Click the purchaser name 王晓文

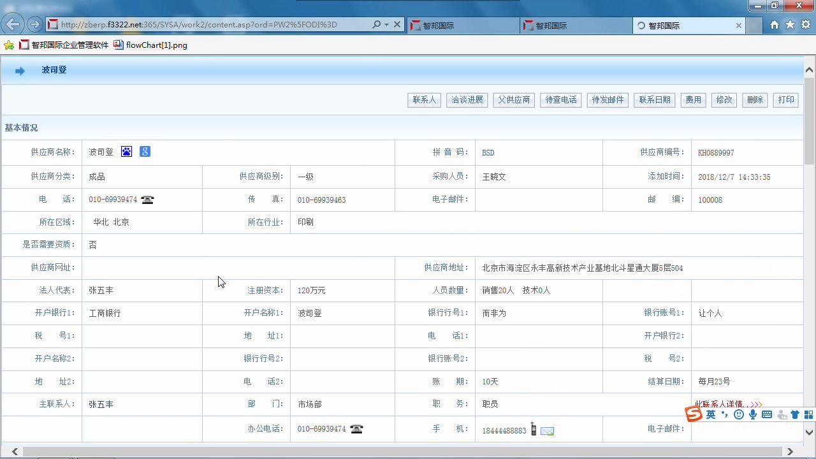coord(494,177)
